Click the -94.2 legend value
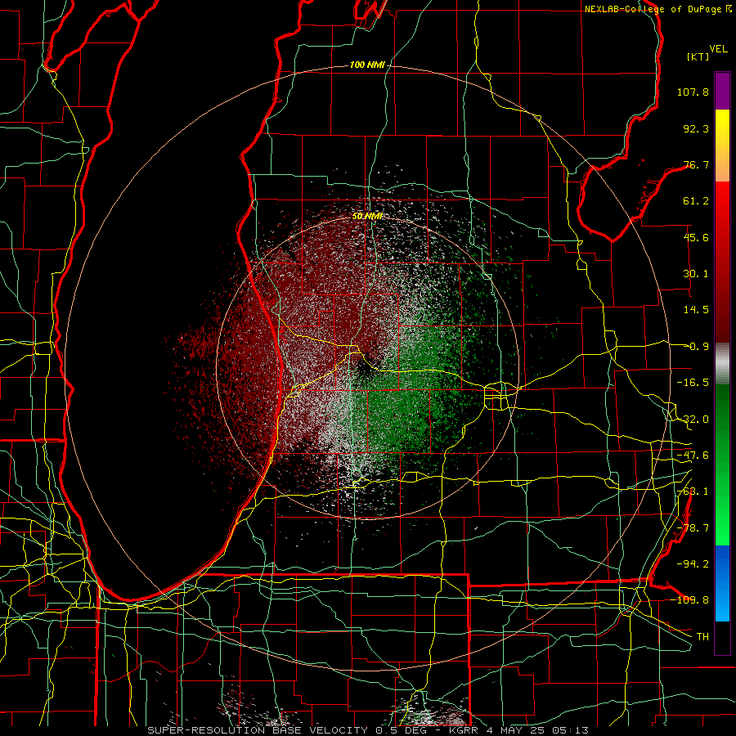This screenshot has width=736, height=736. coord(693,563)
